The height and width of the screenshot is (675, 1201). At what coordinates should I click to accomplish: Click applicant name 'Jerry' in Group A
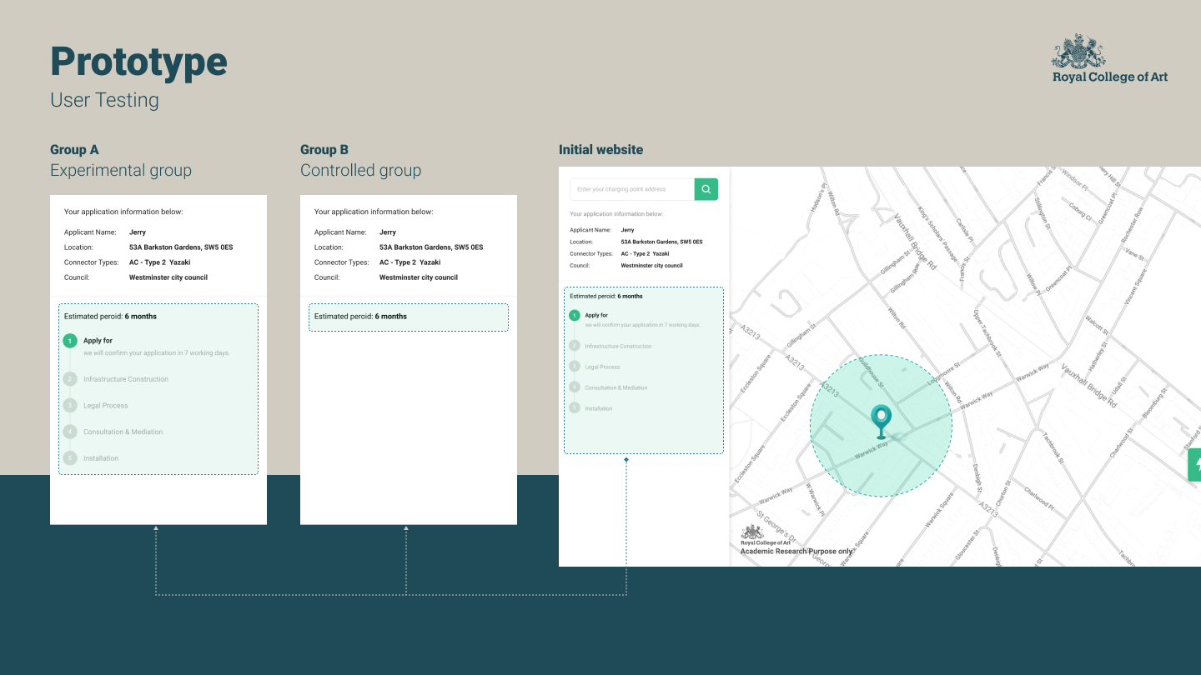(138, 232)
